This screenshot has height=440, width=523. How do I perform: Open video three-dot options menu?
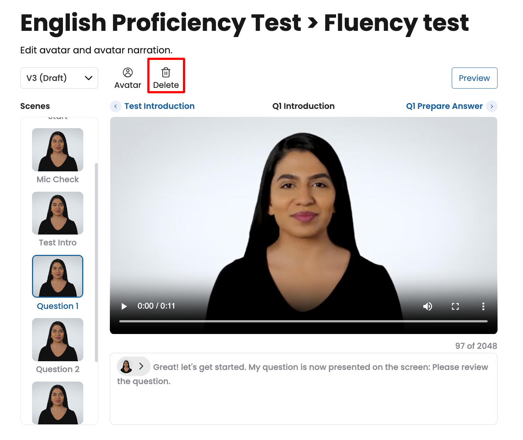pyautogui.click(x=483, y=306)
